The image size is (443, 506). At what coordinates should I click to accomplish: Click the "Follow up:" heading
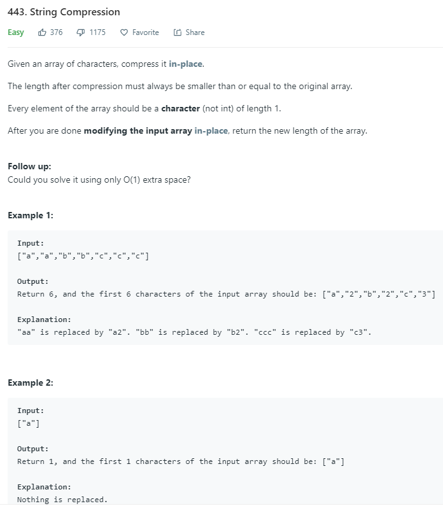point(29,167)
